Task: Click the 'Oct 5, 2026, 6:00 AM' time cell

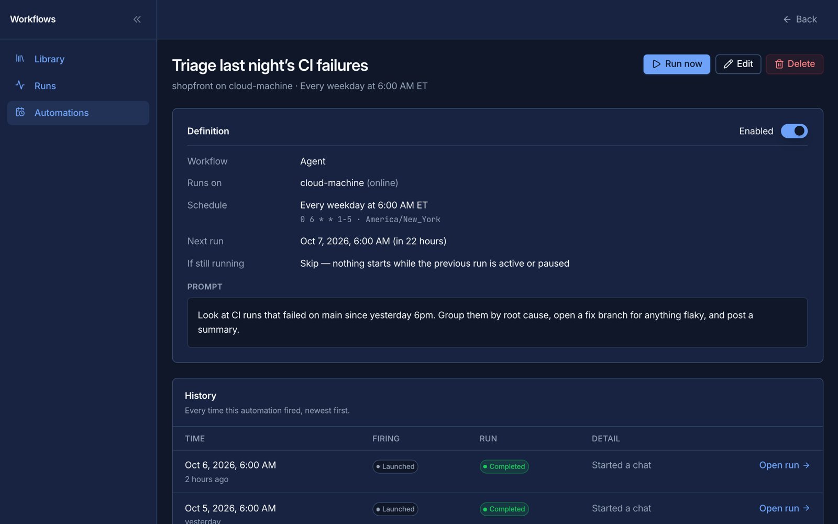Action: coord(230,508)
